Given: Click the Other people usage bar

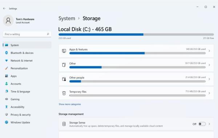Looking at the screenshot, I should [x=137, y=81].
